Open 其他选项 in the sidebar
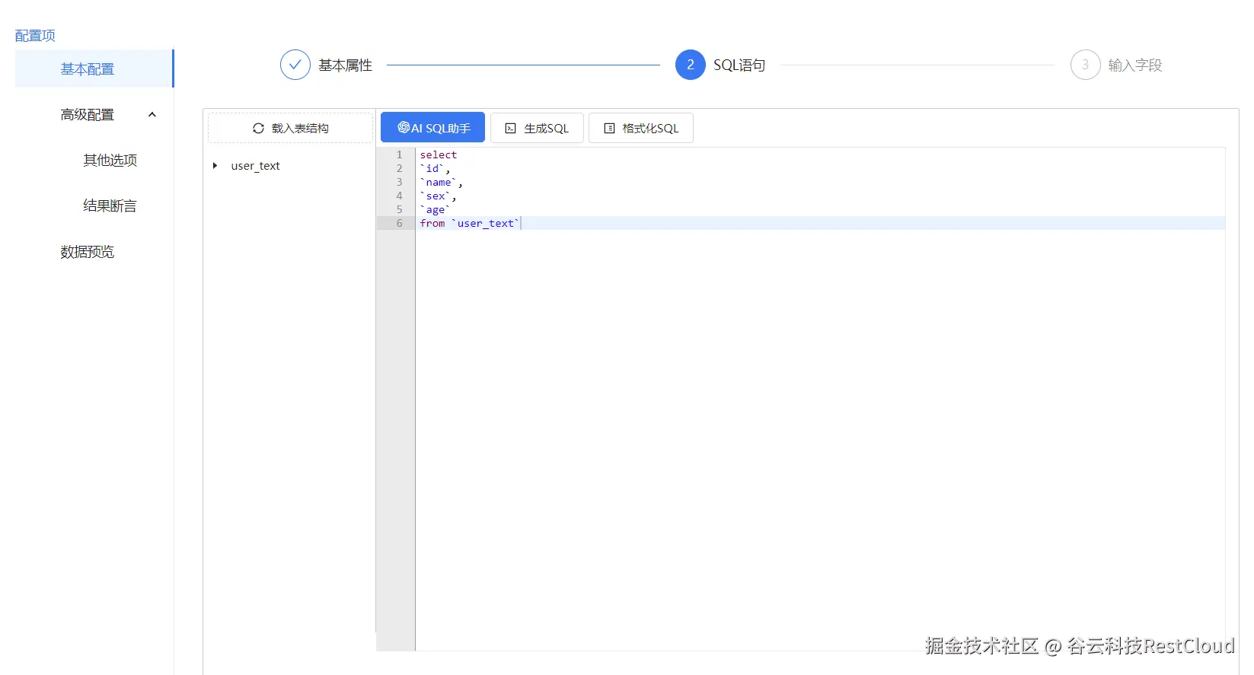1254x675 pixels. [x=110, y=161]
